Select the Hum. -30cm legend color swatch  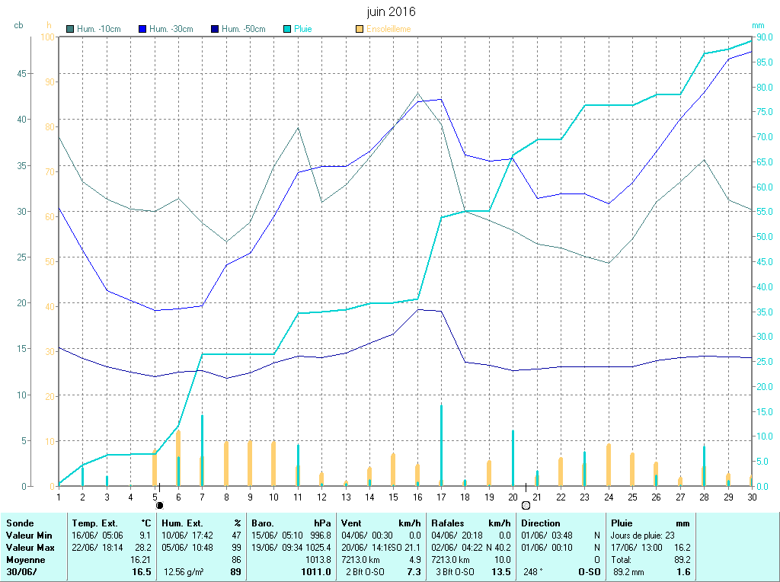[x=142, y=29]
